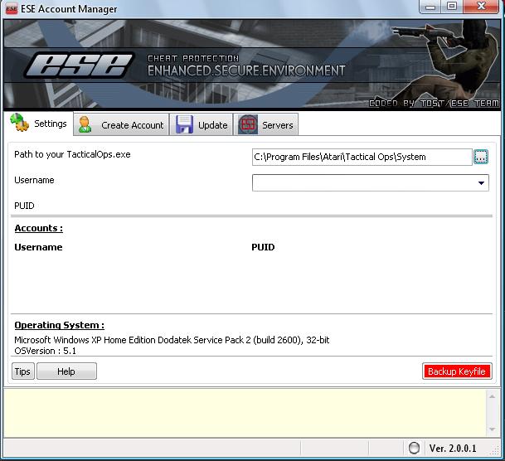Click the ESE app icon in title bar
The image size is (505, 461).
(12, 8)
